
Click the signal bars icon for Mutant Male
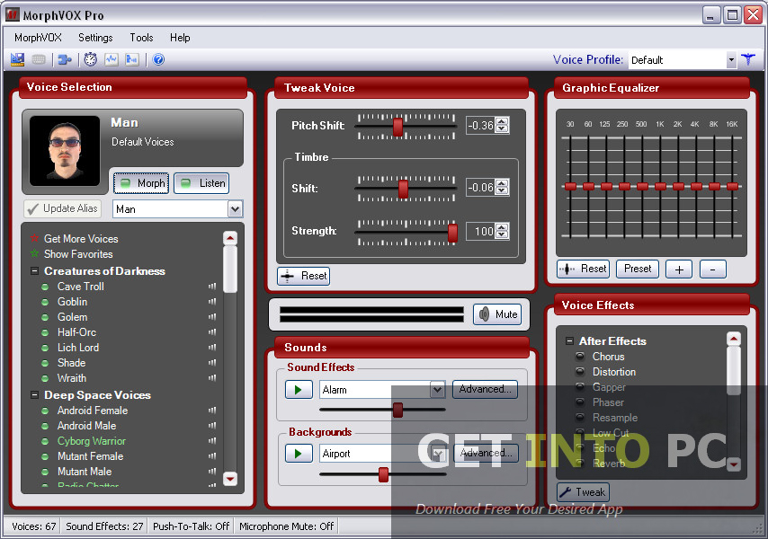212,472
